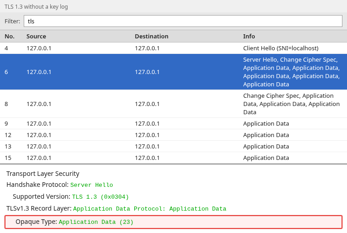This screenshot has width=347, height=233.
Task: Click Application Data info of packet 13
Action: click(266, 146)
